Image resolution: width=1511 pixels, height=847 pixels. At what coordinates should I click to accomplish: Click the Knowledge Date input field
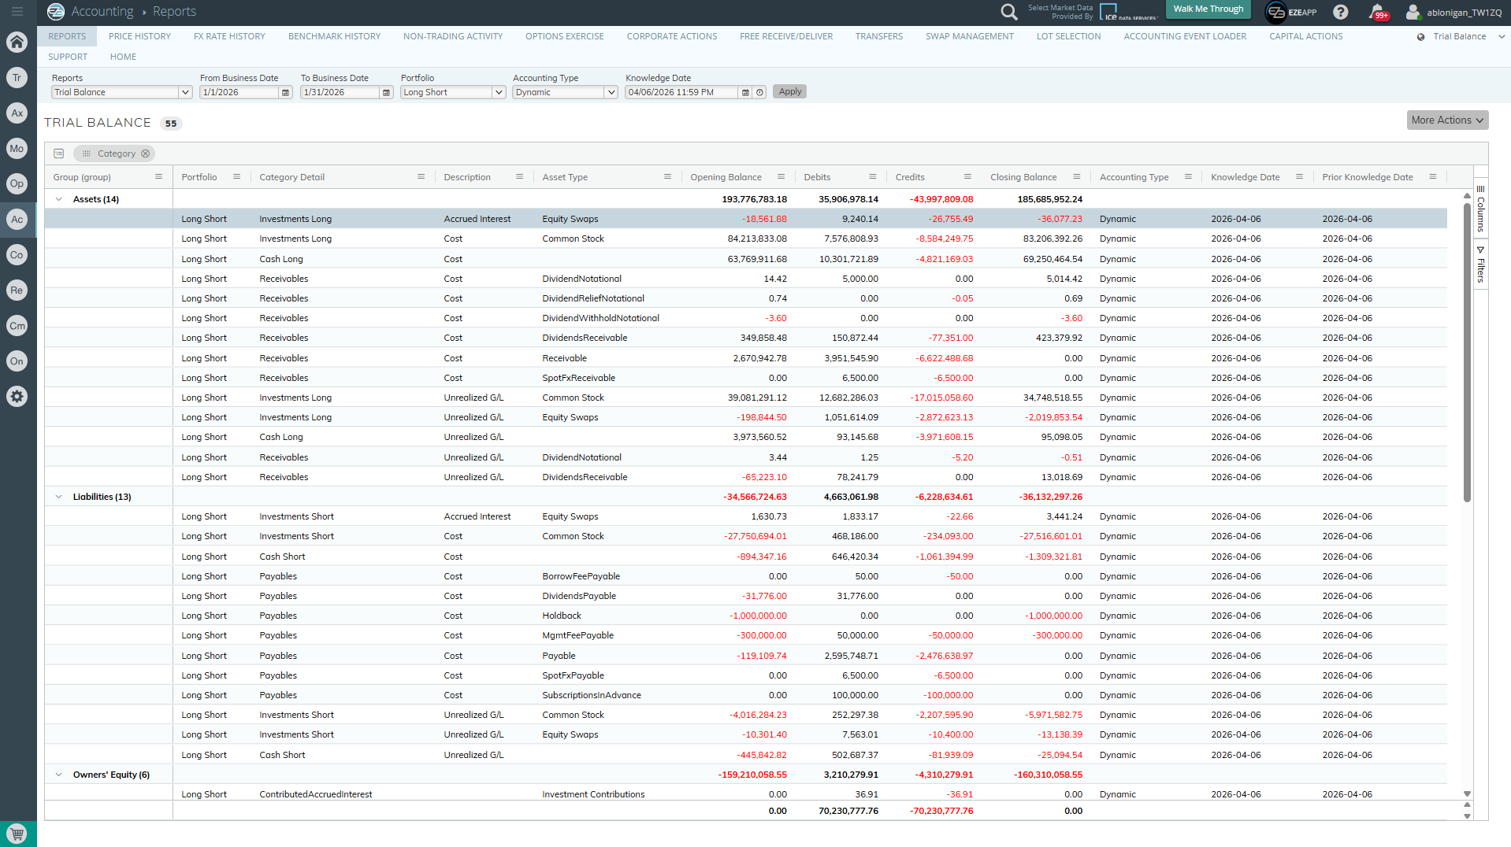[681, 92]
